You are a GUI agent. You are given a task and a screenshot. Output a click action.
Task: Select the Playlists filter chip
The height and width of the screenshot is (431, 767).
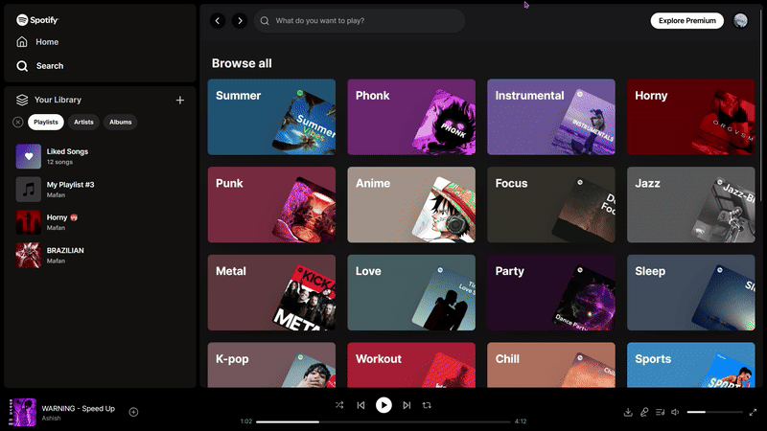coord(46,123)
